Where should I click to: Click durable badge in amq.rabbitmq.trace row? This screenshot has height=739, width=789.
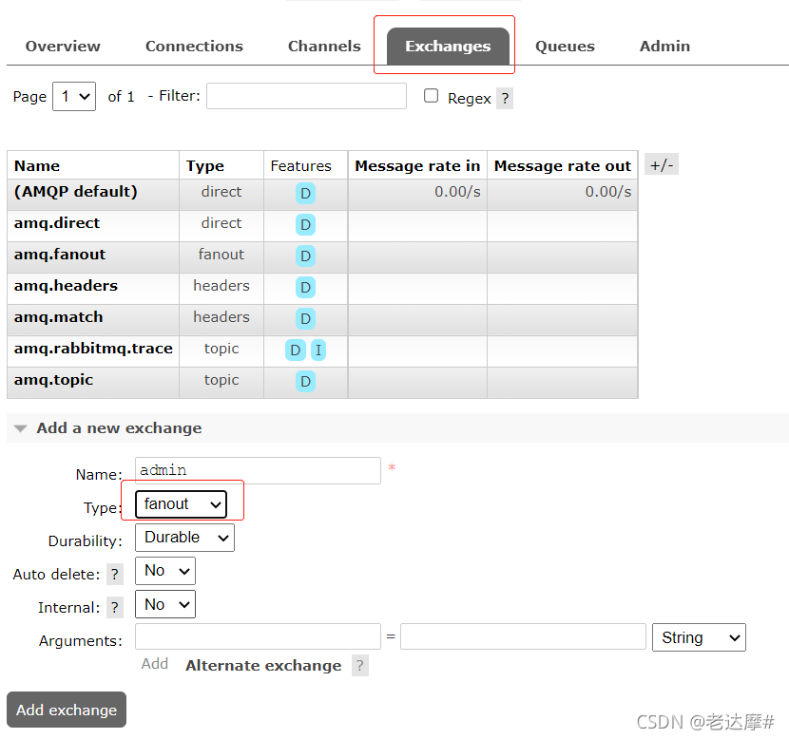click(296, 351)
